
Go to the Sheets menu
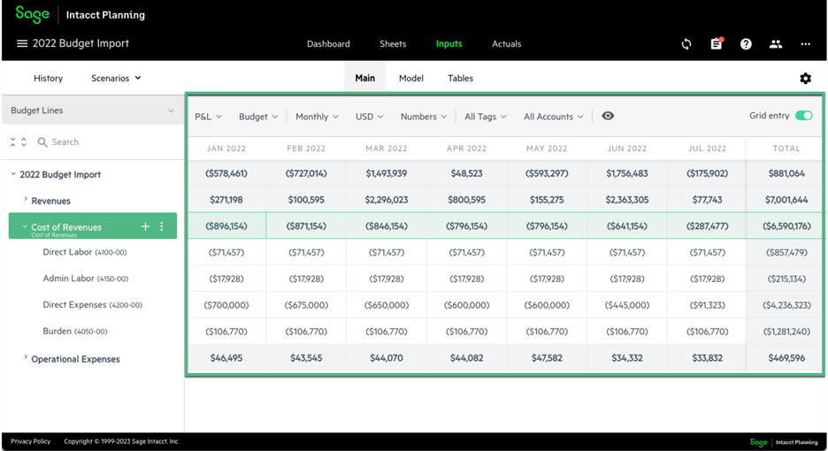[x=393, y=44]
